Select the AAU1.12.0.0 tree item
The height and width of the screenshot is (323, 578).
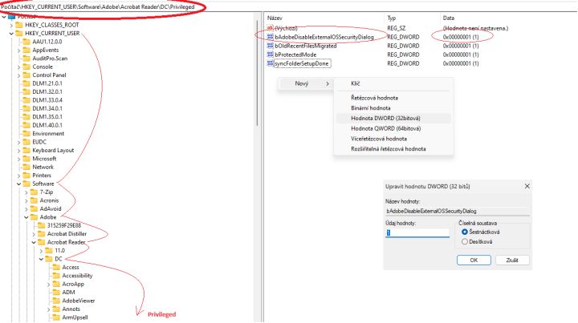[47, 42]
